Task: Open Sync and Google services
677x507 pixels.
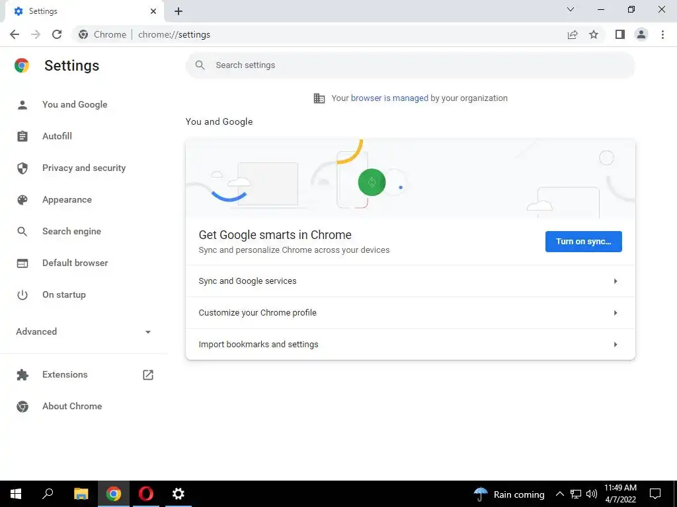Action: click(410, 281)
